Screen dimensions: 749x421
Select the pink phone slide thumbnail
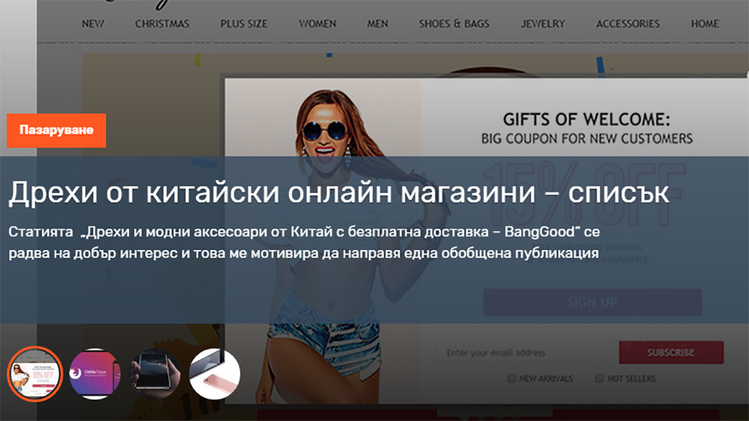214,373
